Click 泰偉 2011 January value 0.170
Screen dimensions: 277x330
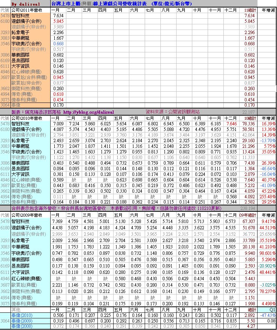(x=58, y=105)
